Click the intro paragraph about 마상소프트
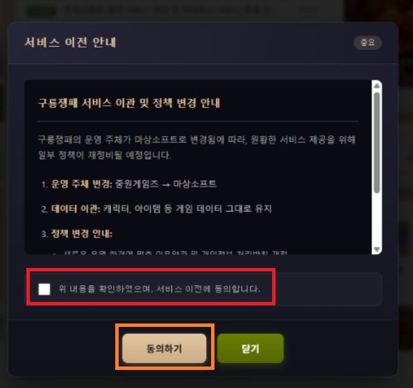 [196, 147]
